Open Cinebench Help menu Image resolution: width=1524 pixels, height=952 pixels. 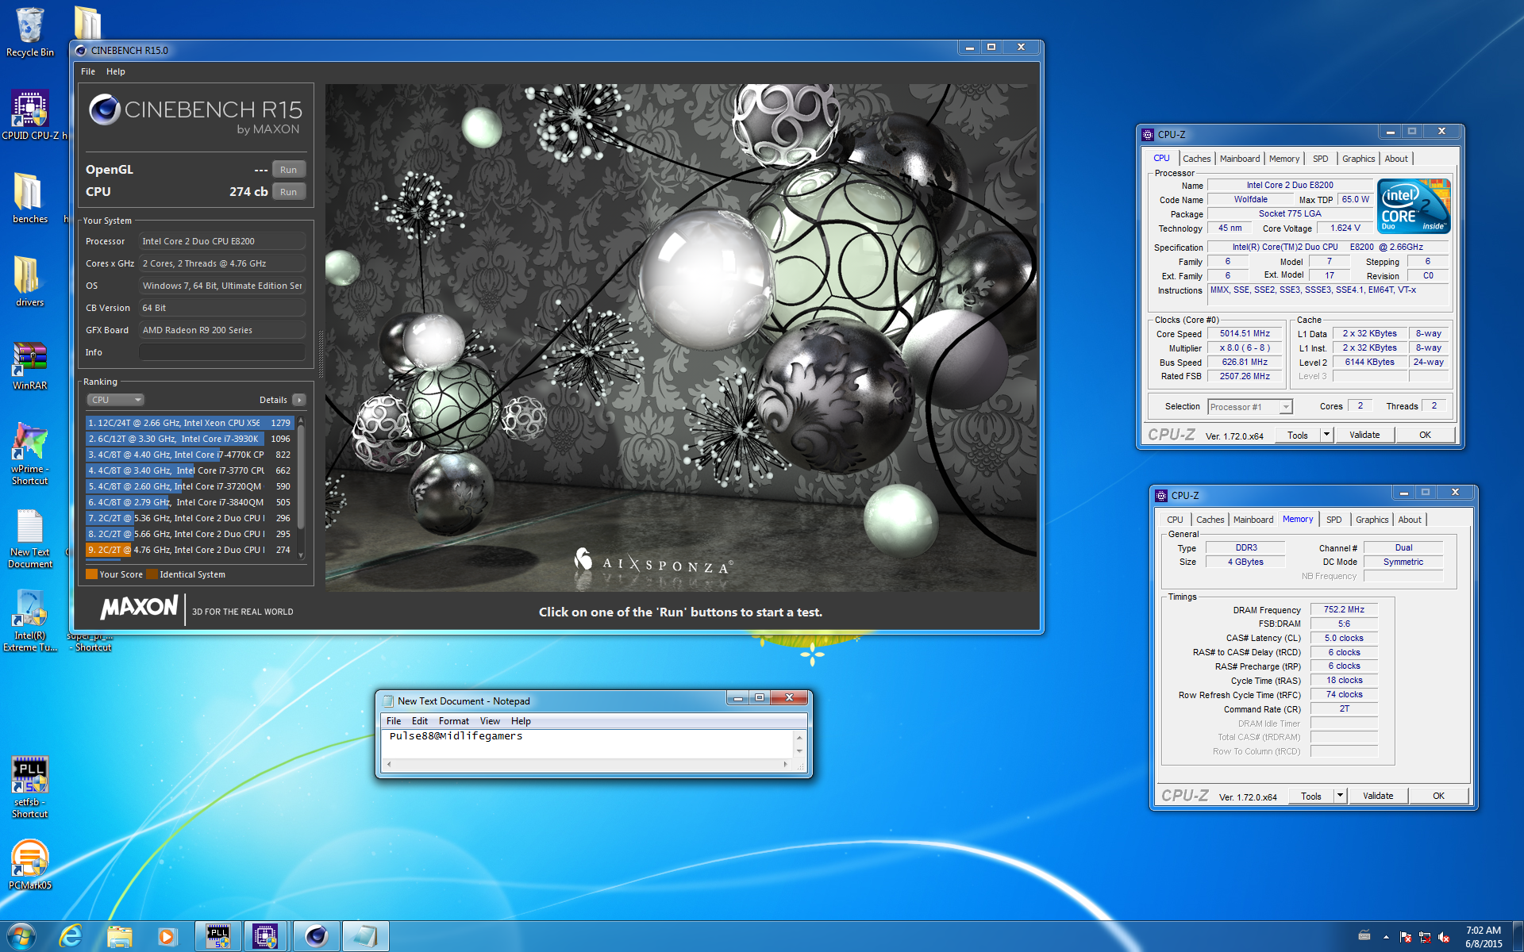coord(116,71)
